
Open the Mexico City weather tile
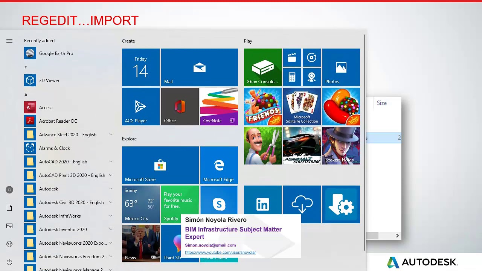coord(141,204)
